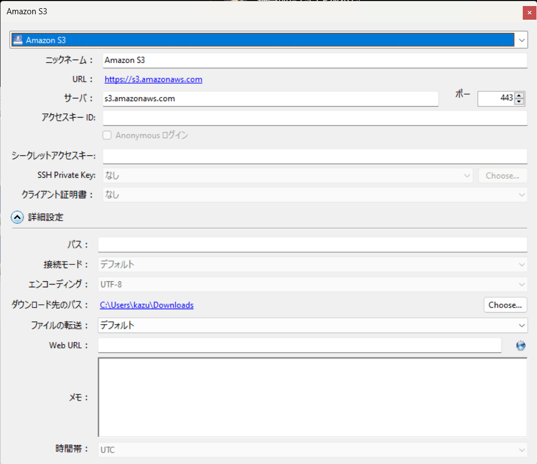Click inside the メモ text area

[x=313, y=397]
